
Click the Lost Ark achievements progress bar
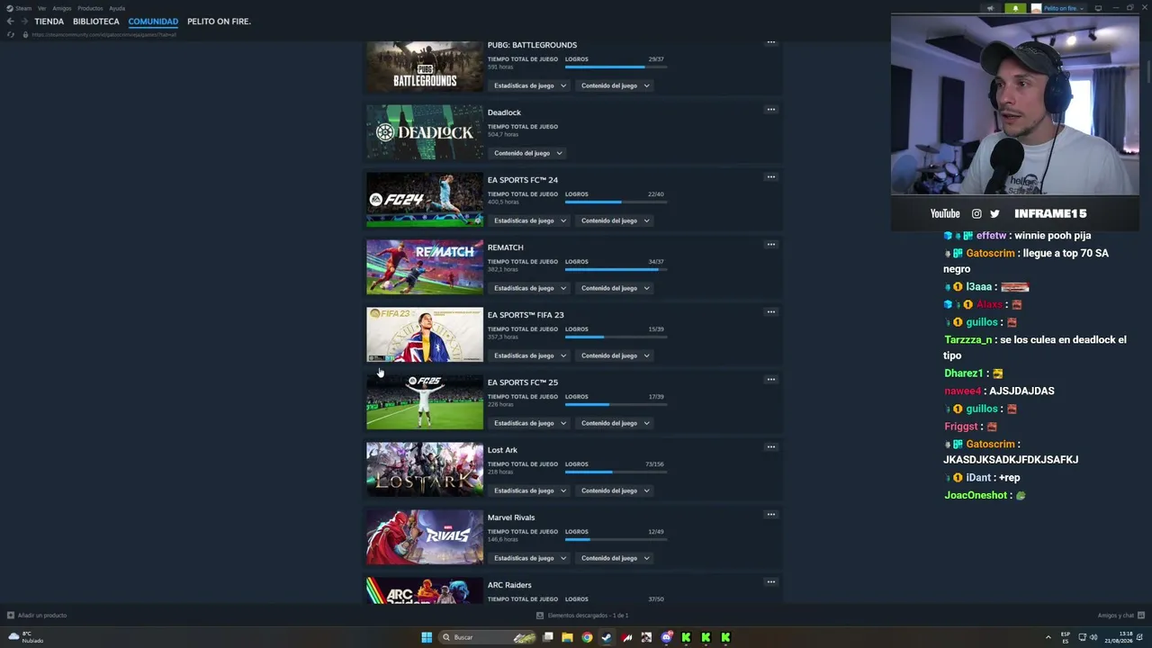pyautogui.click(x=615, y=472)
